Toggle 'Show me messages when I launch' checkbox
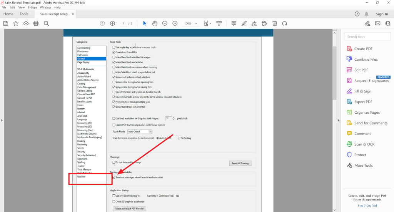Viewport: 394px width, 212px height. click(x=114, y=177)
